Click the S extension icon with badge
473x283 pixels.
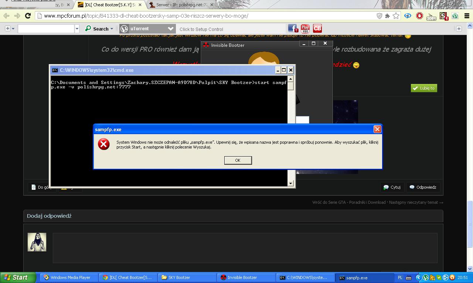point(443,16)
